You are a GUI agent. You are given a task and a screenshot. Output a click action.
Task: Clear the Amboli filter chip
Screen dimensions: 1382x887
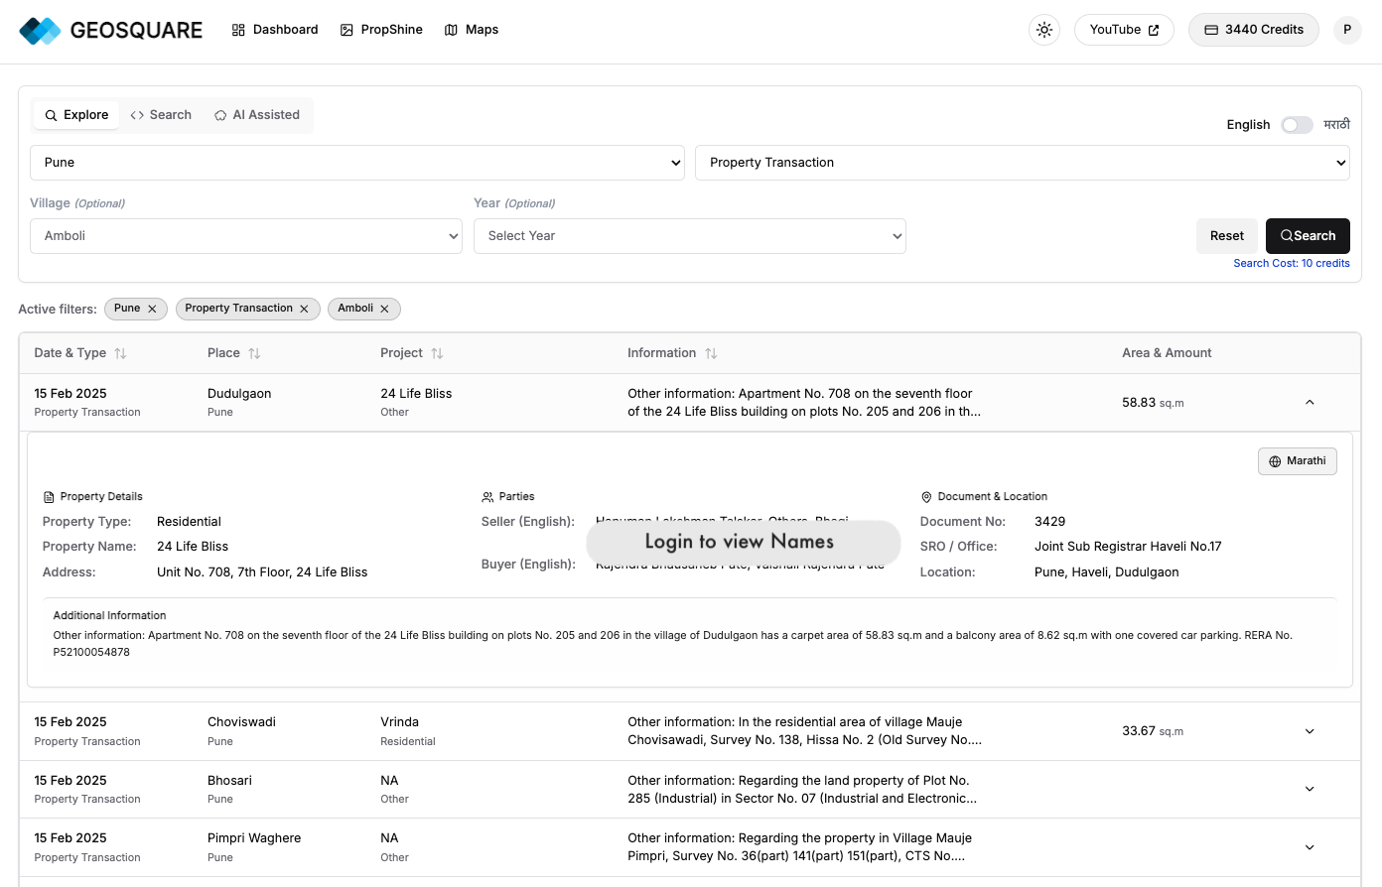point(384,310)
